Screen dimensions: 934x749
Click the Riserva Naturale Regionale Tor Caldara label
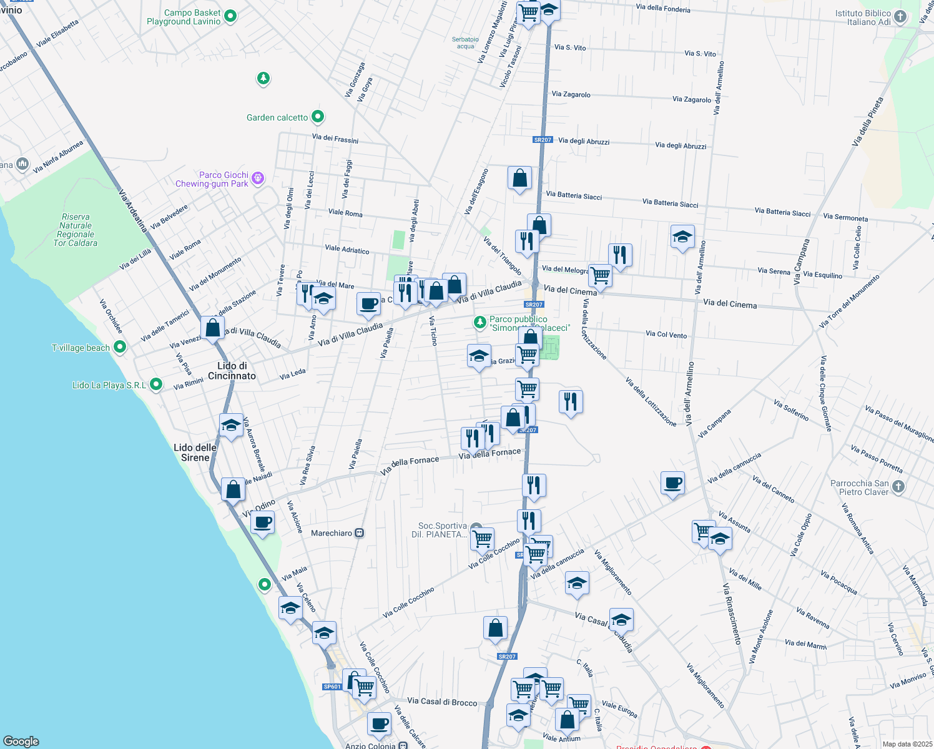point(75,230)
